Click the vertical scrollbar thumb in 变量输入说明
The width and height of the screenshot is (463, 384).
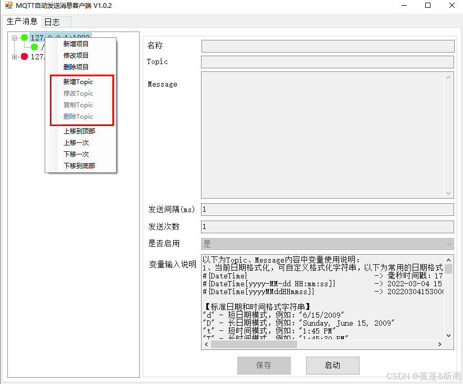448,269
